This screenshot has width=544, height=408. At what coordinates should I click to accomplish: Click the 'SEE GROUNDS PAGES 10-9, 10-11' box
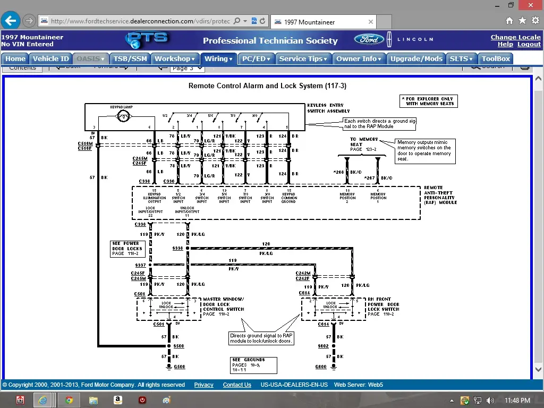click(x=253, y=365)
